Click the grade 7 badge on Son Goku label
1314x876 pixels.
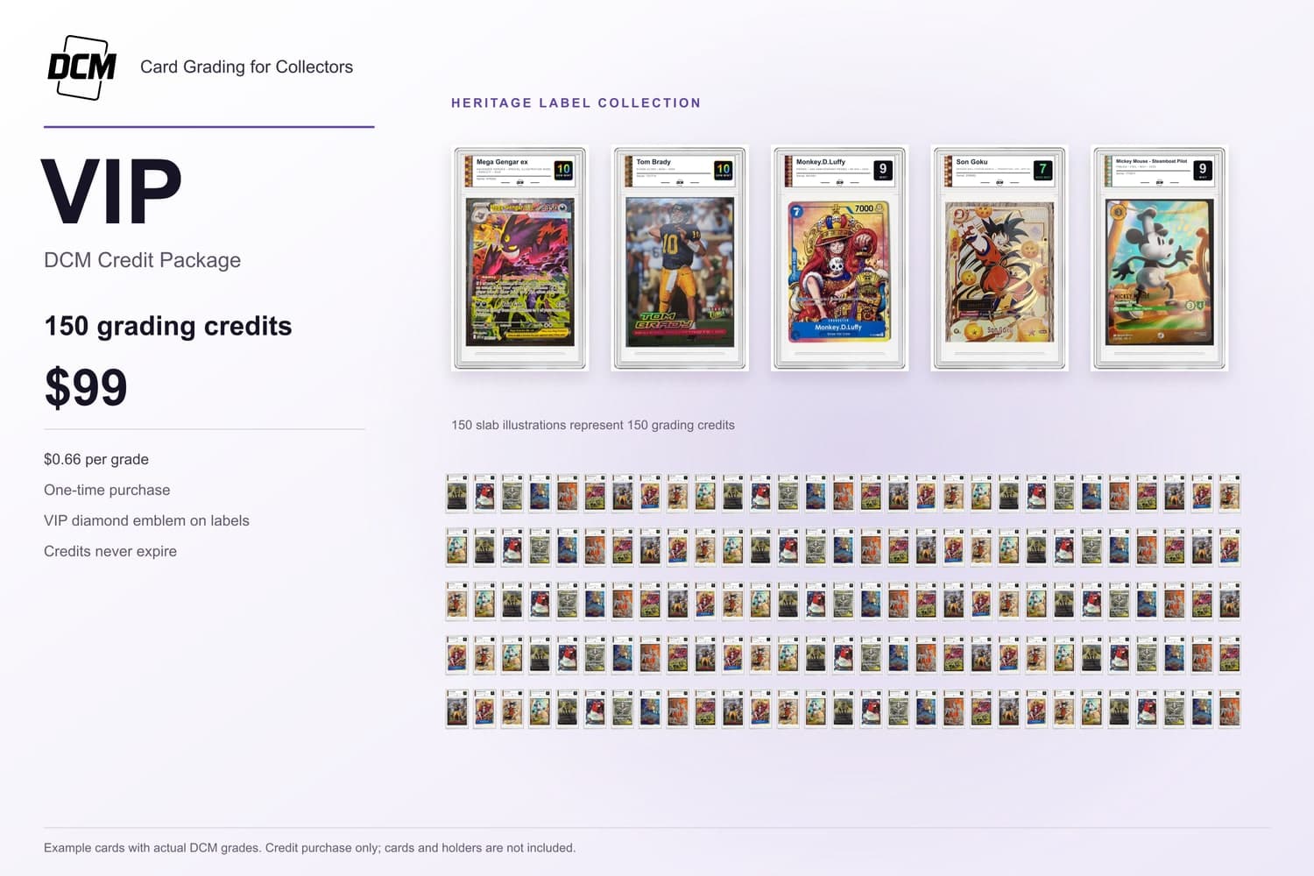pyautogui.click(x=1042, y=170)
